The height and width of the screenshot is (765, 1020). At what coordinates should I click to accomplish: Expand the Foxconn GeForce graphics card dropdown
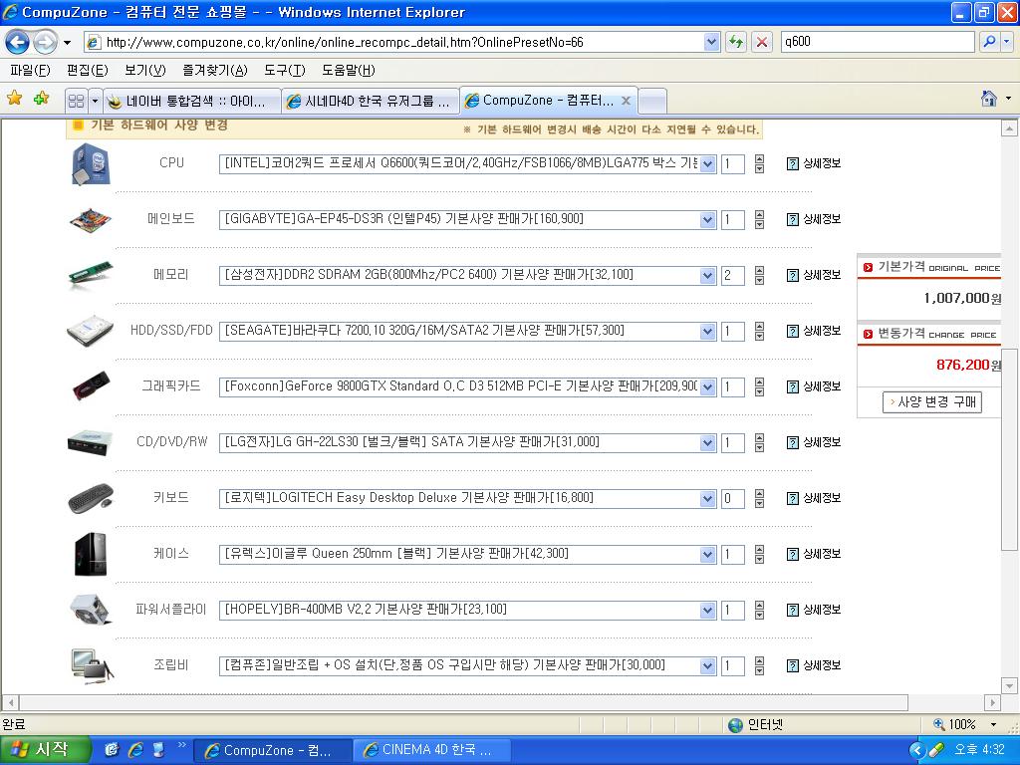[x=708, y=387]
